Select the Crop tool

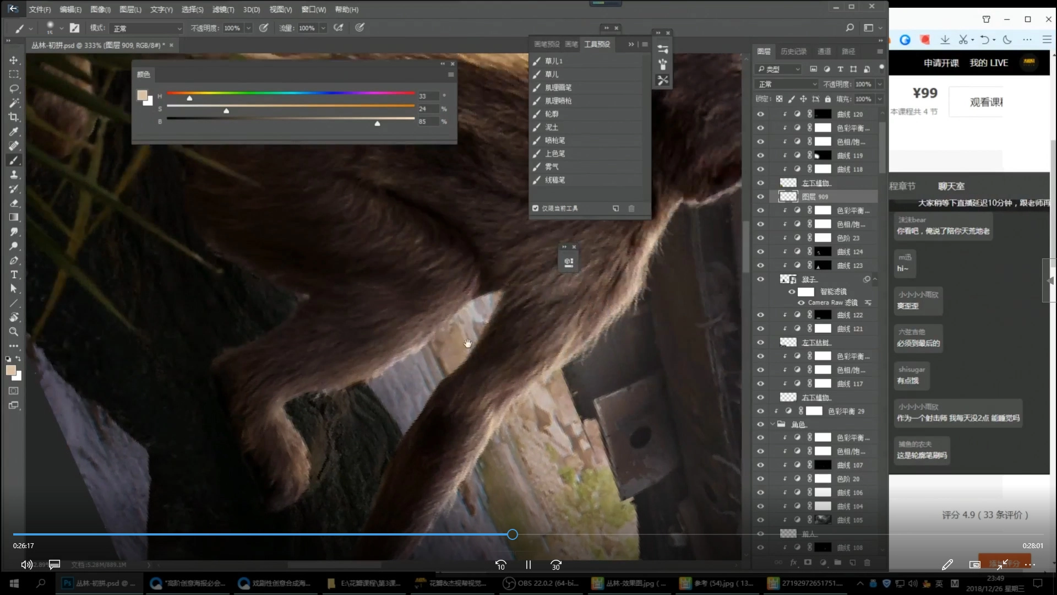(x=14, y=117)
